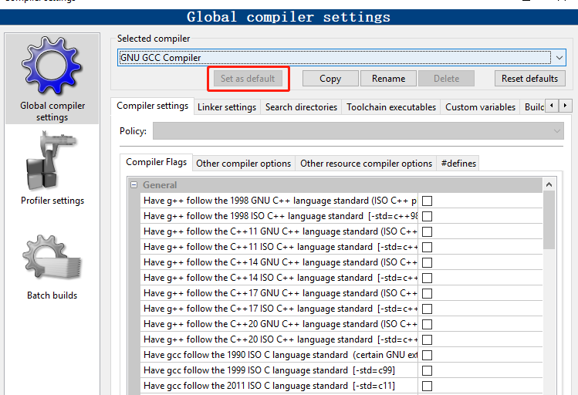Open the Toolchain executables tab

391,107
